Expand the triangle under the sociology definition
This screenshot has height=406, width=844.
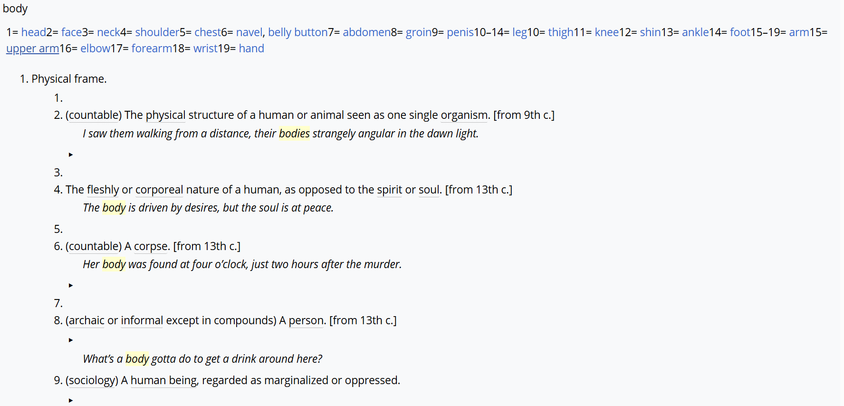71,400
